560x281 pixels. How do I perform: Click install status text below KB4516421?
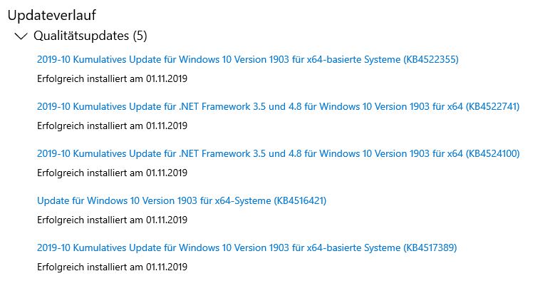tap(112, 220)
